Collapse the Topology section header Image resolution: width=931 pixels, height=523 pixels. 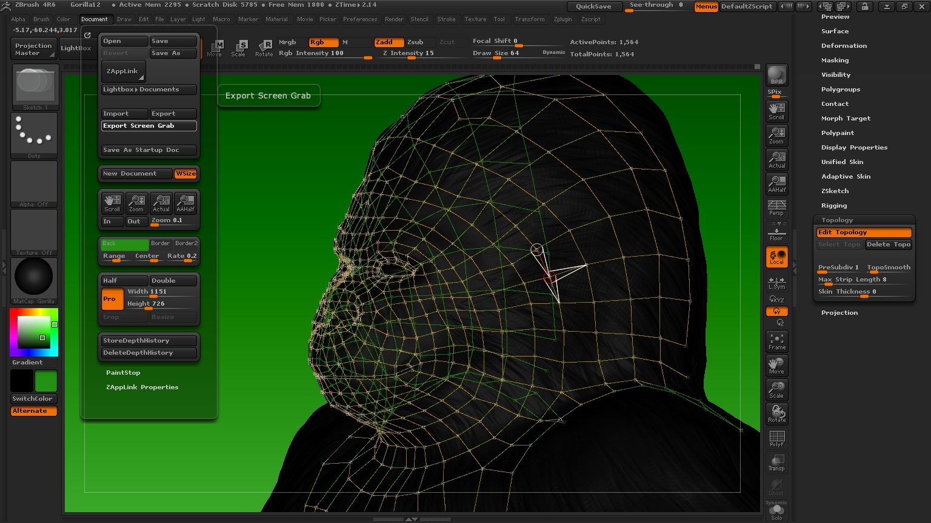coord(836,220)
